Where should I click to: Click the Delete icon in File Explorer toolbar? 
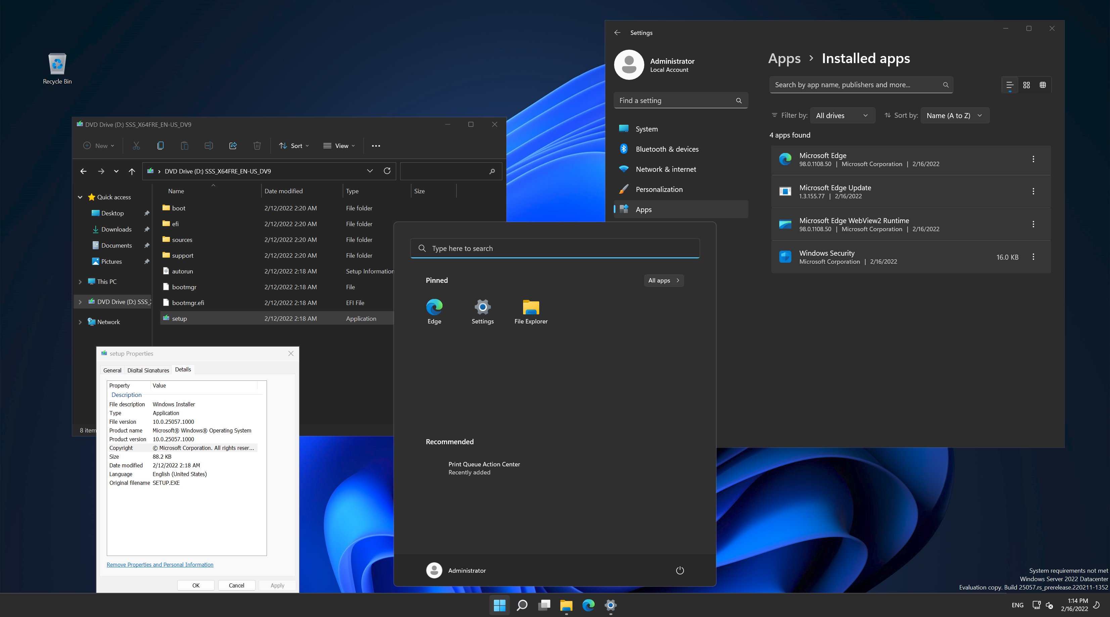pyautogui.click(x=257, y=146)
